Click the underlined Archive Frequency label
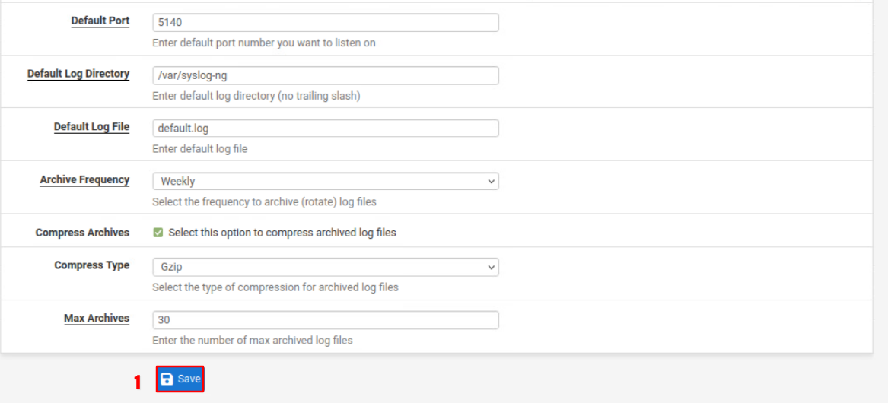The width and height of the screenshot is (888, 403). tap(84, 180)
